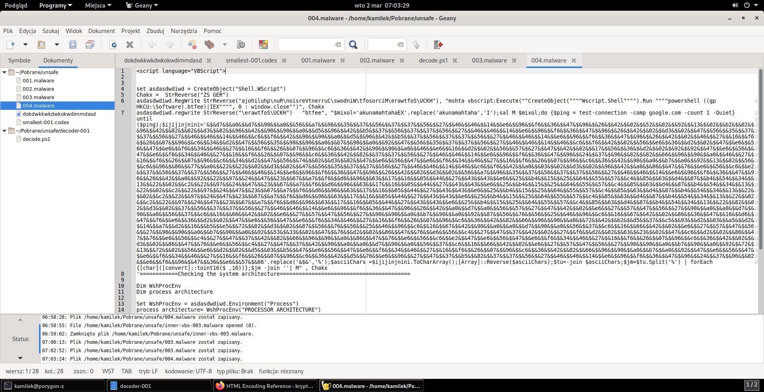Open the color chooser tool
This screenshot has width=764, height=392.
pos(263,45)
